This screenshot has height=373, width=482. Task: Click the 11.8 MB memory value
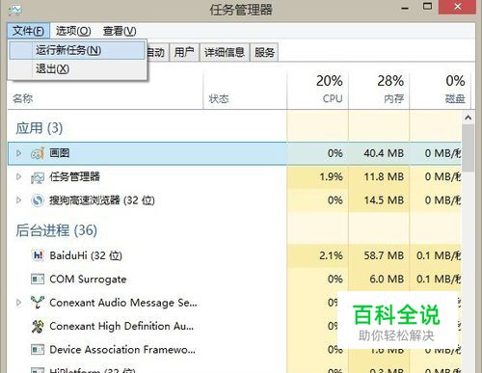[384, 176]
